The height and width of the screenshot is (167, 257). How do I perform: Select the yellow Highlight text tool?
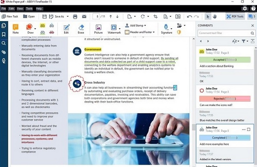click(x=43, y=25)
